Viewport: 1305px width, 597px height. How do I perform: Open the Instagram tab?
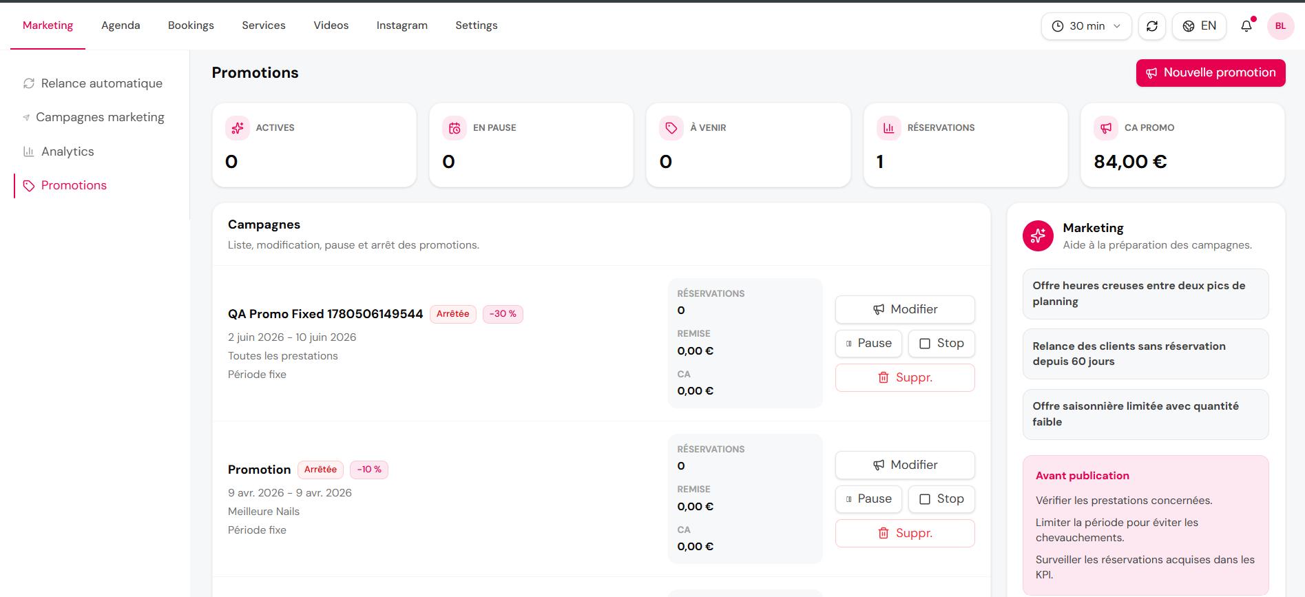pyautogui.click(x=402, y=25)
